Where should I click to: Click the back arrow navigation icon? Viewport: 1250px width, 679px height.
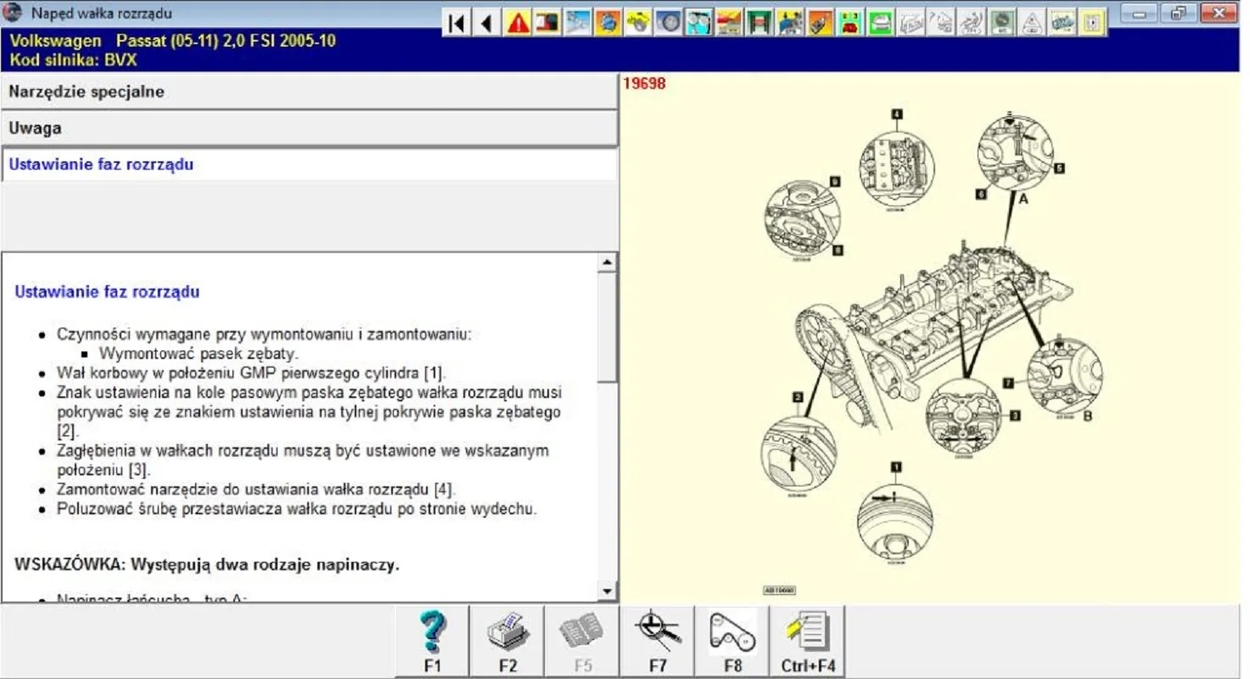(486, 23)
